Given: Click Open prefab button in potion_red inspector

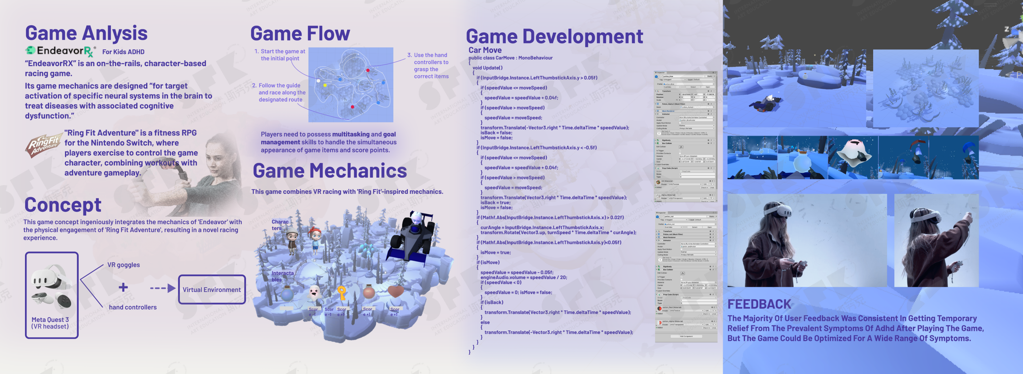Looking at the screenshot, I should tap(710, 227).
